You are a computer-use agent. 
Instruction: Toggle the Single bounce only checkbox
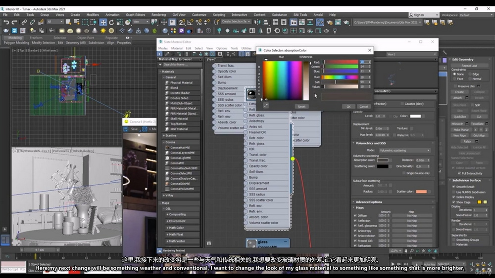tap(404, 173)
